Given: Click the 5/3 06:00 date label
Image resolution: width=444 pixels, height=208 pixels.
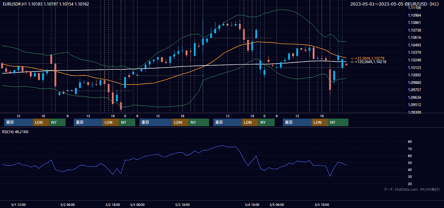Looking at the screenshot, I should 137,205.
